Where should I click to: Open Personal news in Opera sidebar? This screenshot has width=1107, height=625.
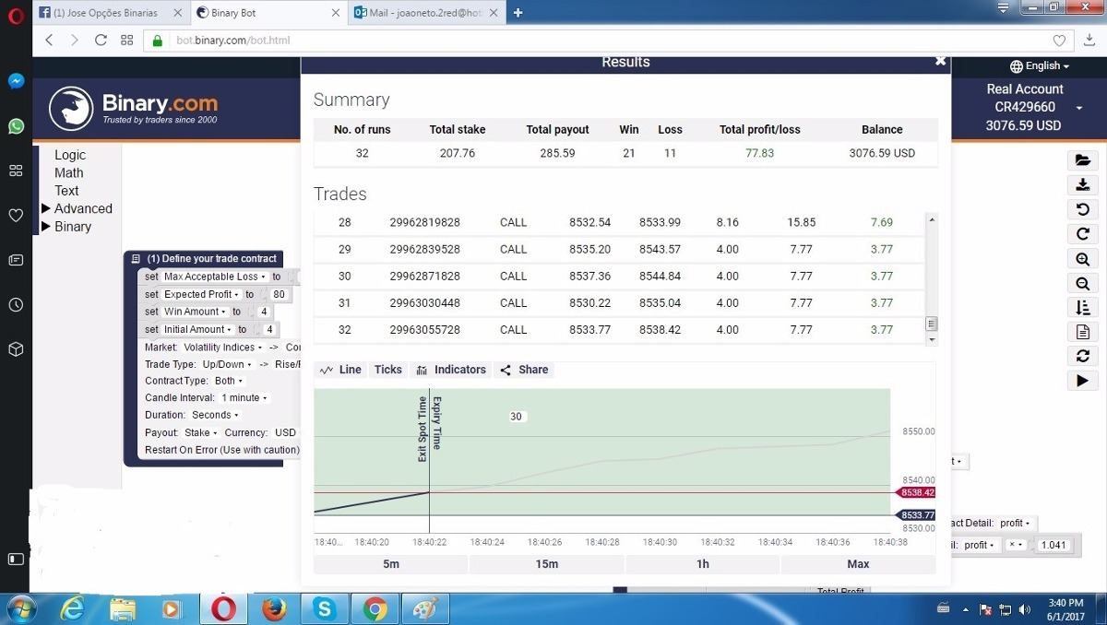point(16,260)
